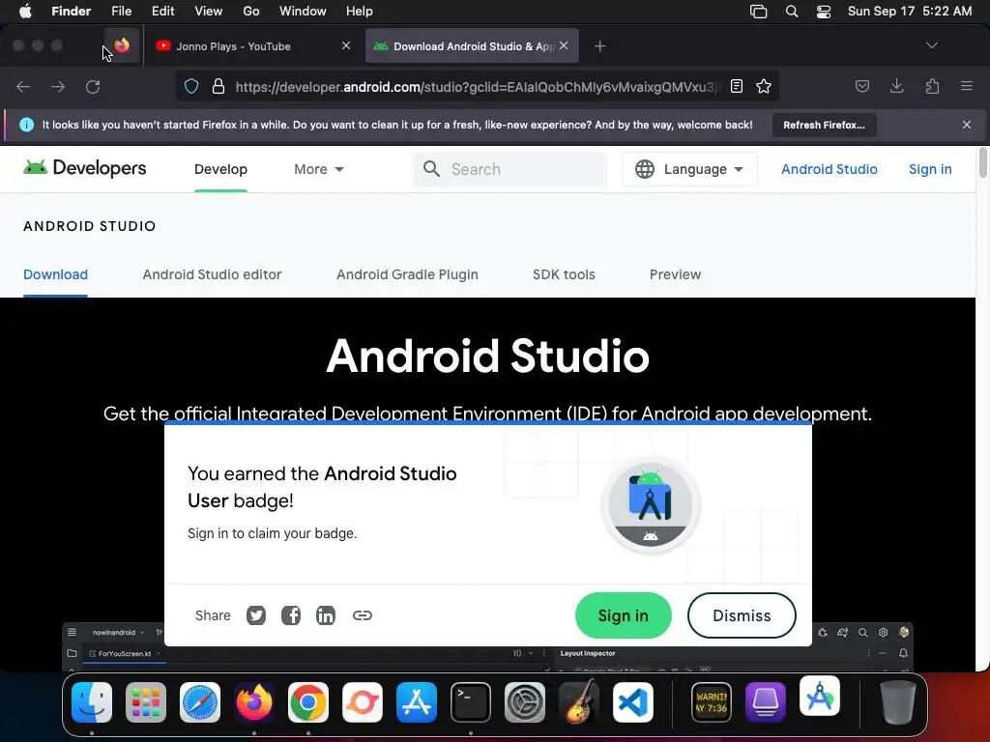
Task: Open the View menu
Action: [209, 11]
